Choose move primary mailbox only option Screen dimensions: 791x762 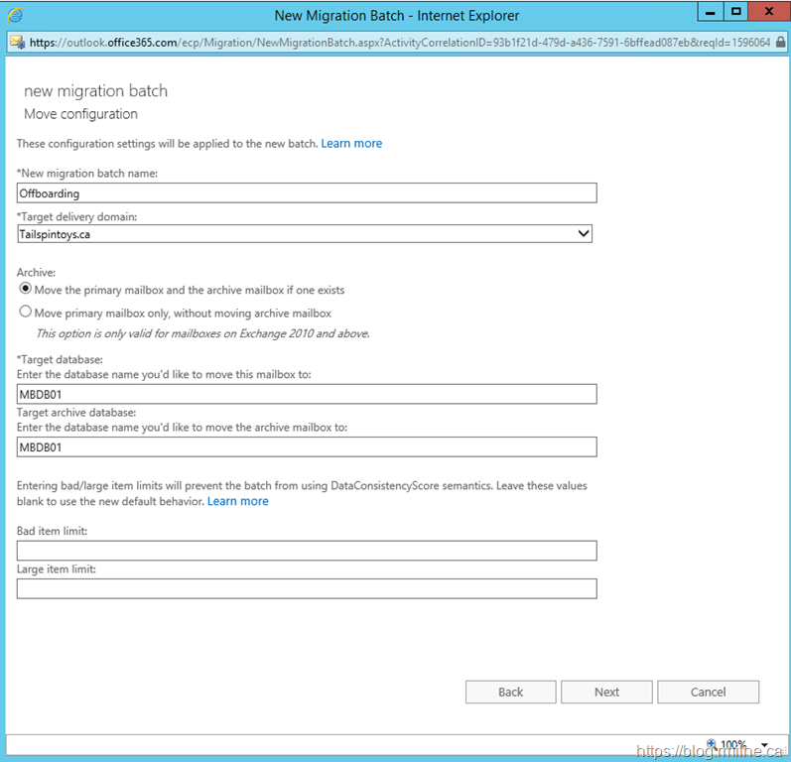coord(26,312)
